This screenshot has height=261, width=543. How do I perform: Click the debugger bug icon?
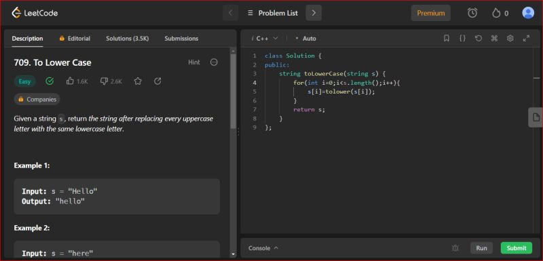(455, 248)
